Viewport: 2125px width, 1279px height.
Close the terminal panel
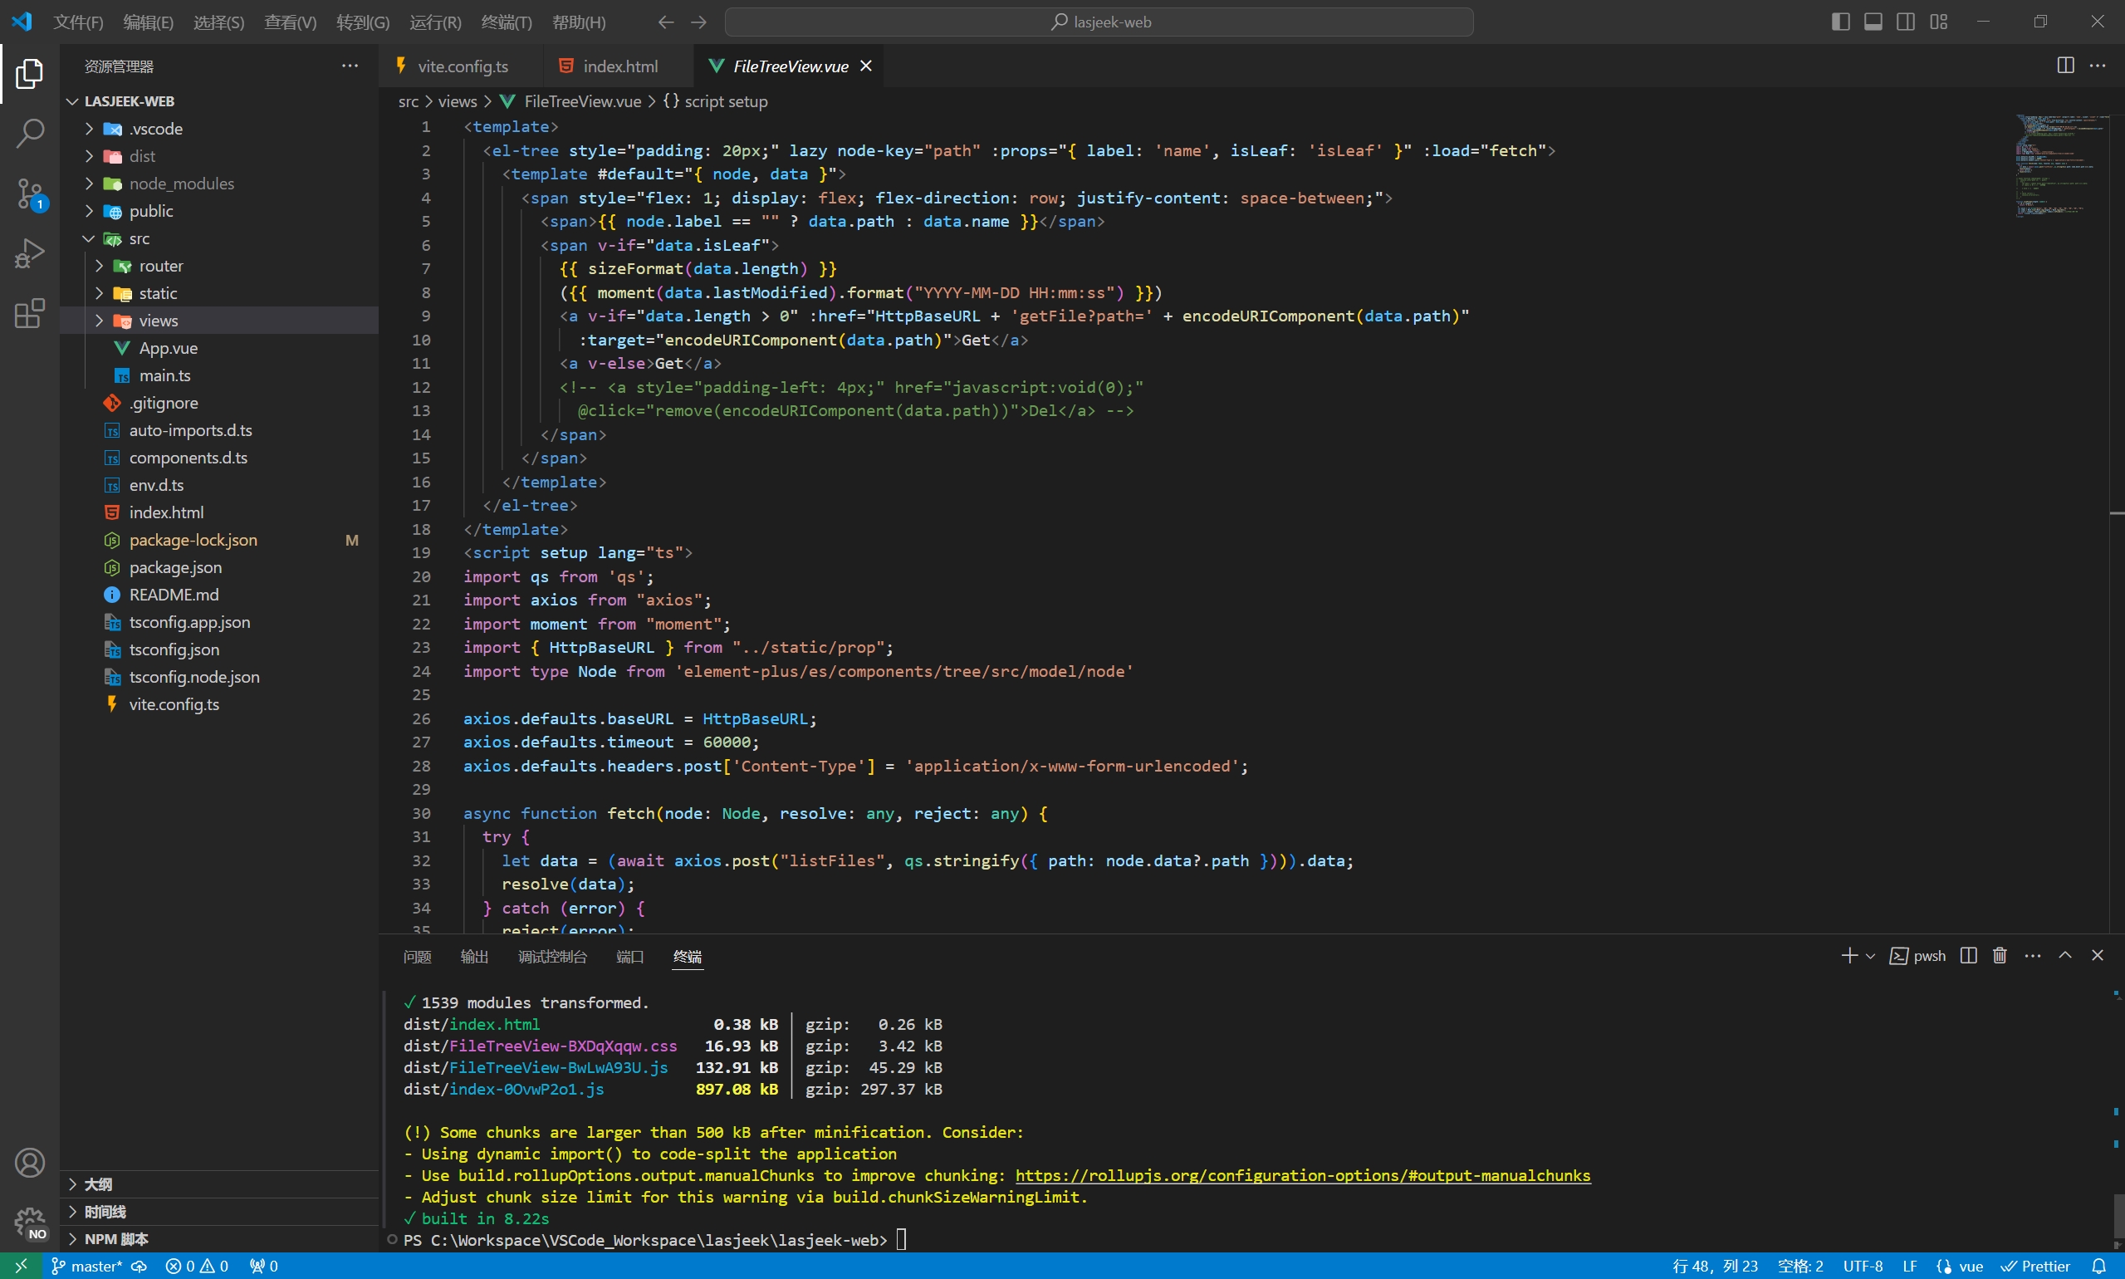[2098, 955]
